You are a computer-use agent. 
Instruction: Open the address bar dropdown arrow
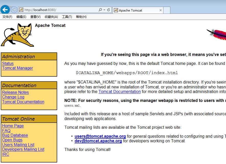coord(104,10)
